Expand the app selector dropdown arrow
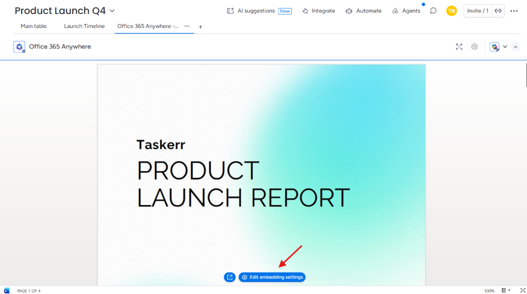Viewport: 527px width, 294px height. (x=505, y=46)
